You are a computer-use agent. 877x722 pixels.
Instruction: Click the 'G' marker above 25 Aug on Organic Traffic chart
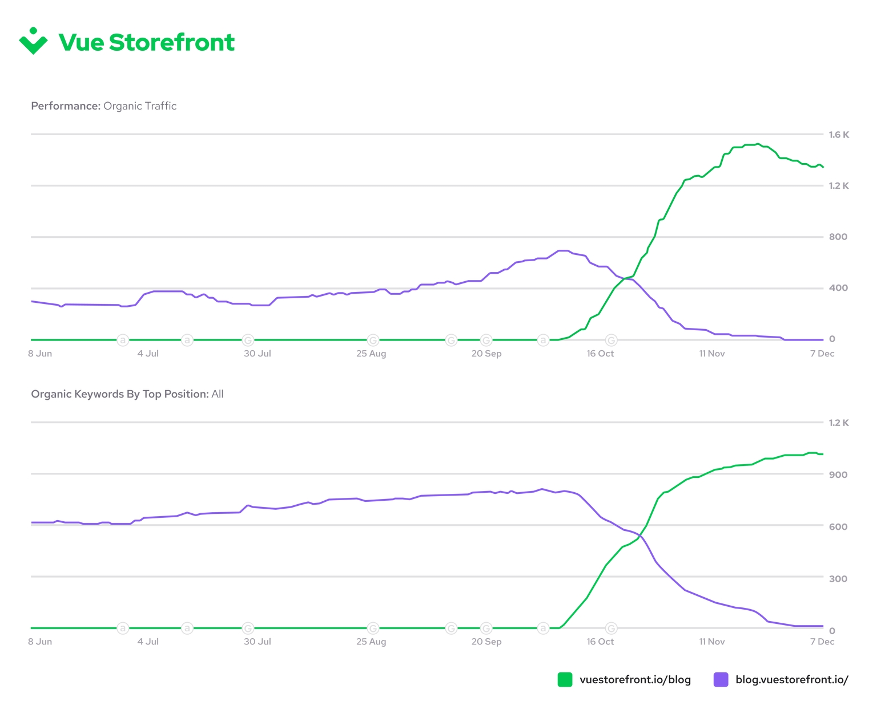(373, 340)
